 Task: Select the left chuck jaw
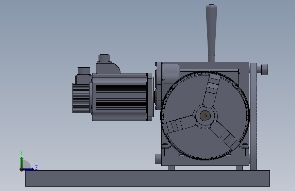tap(179, 124)
